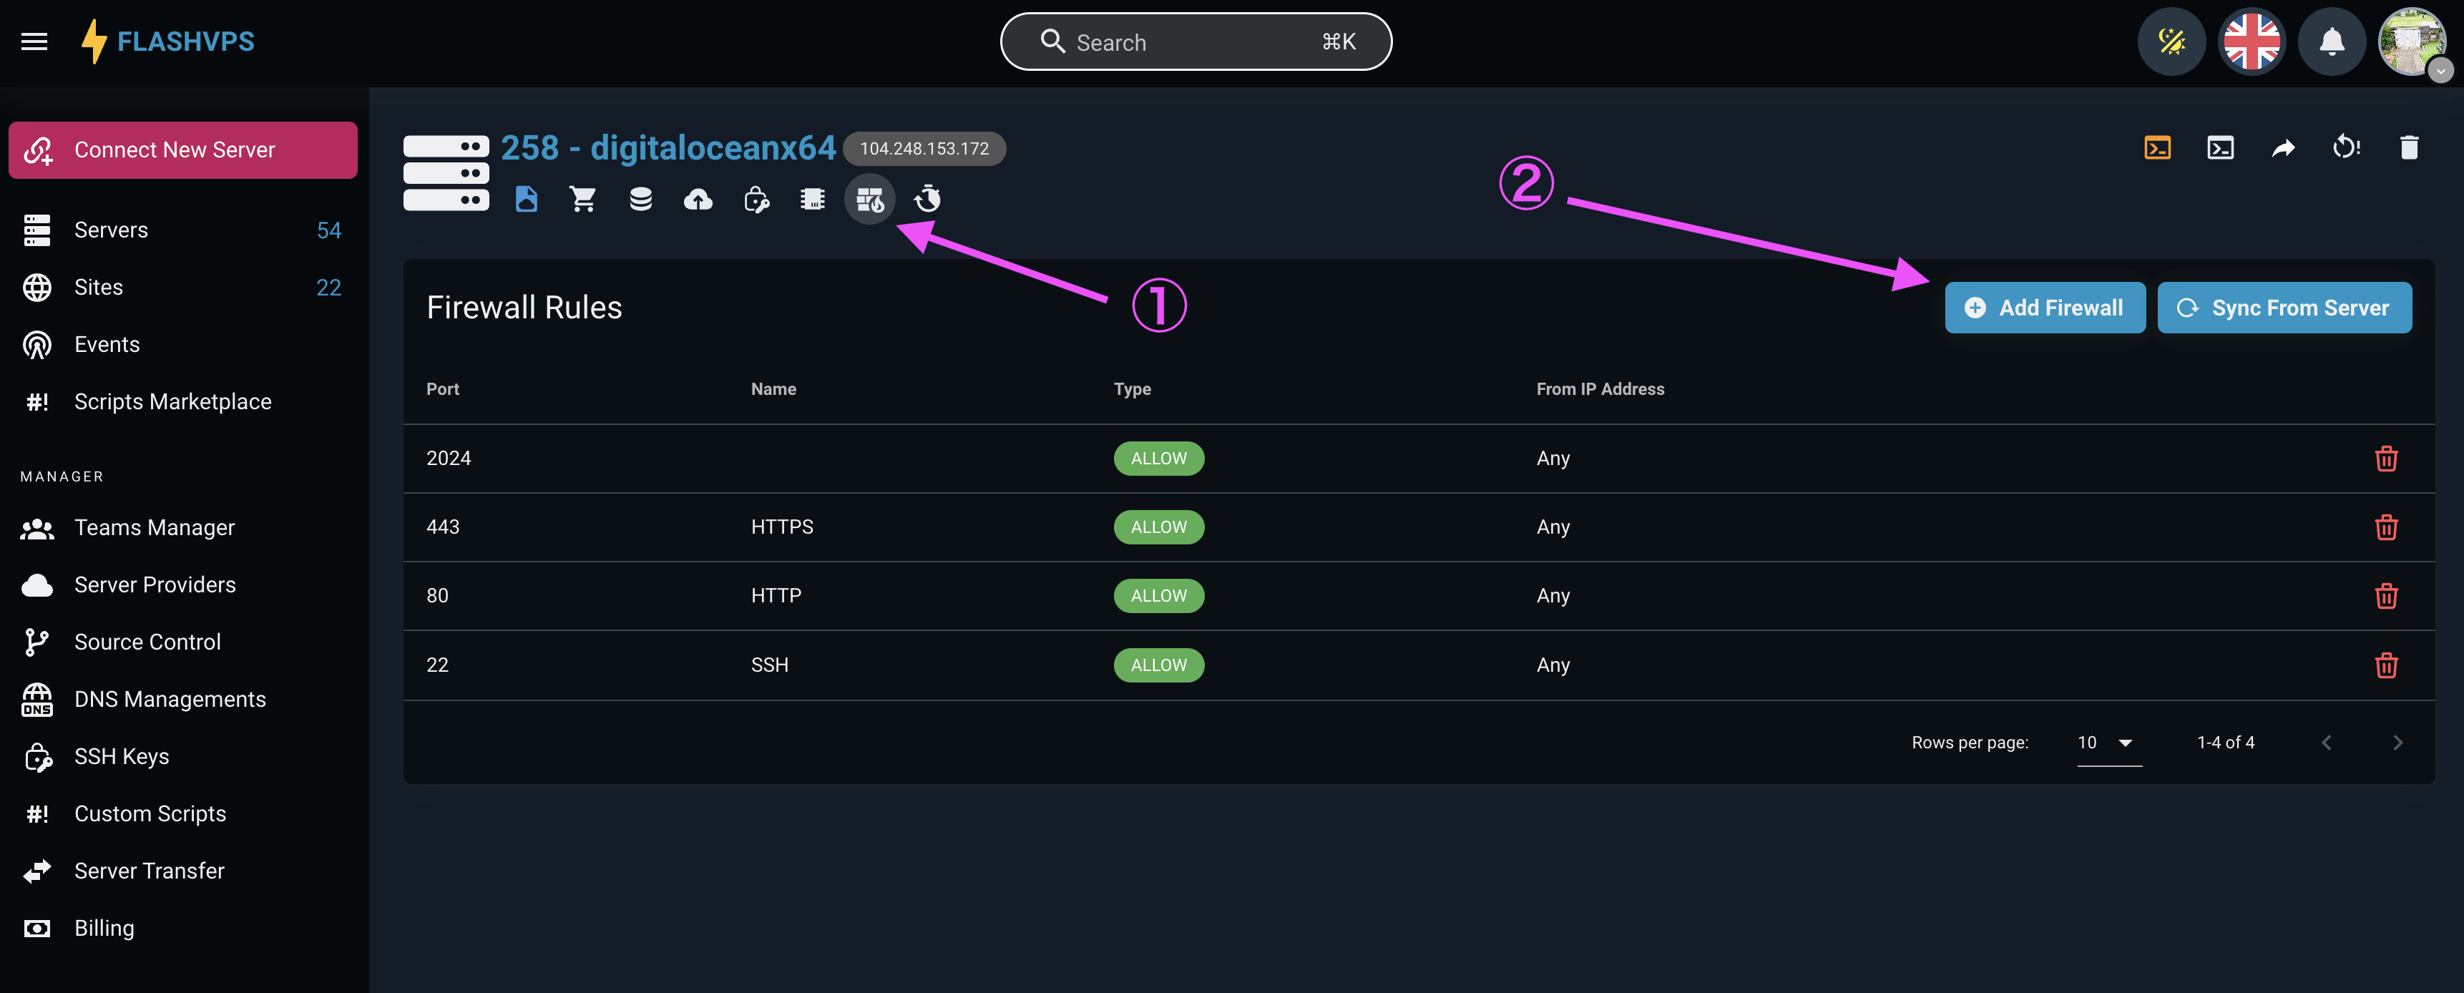Expand the user avatar profile menu
Screen dimensions: 2464x993
click(2411, 42)
